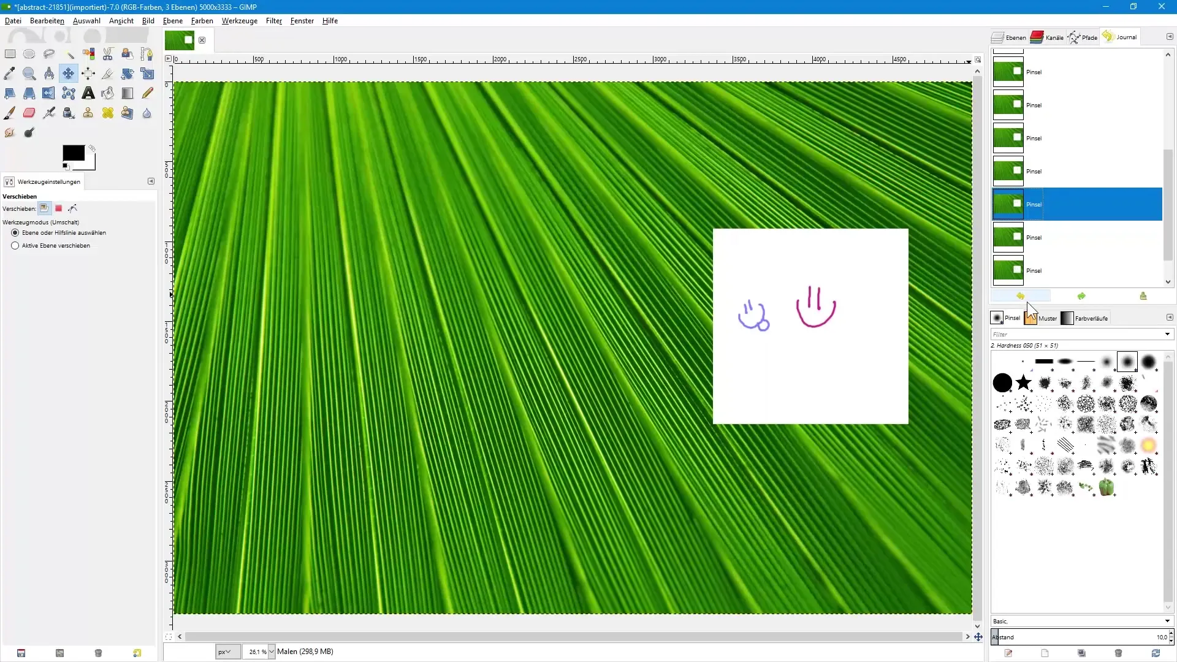This screenshot has height=662, width=1177.
Task: Select the Airbrush tool
Action: [49, 113]
